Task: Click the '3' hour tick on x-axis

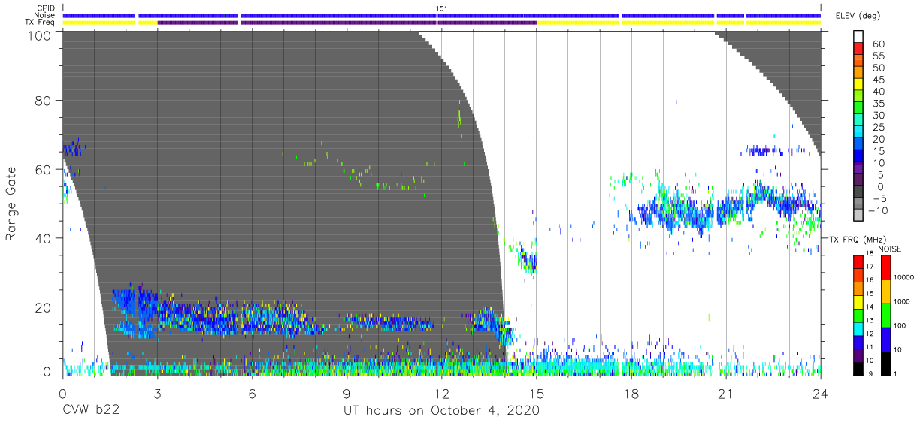Action: [157, 393]
